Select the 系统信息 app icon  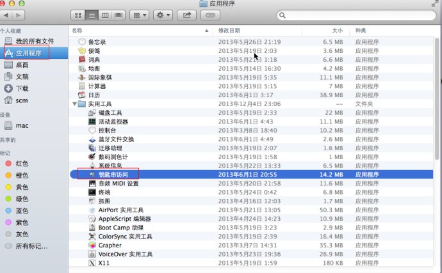(x=92, y=166)
